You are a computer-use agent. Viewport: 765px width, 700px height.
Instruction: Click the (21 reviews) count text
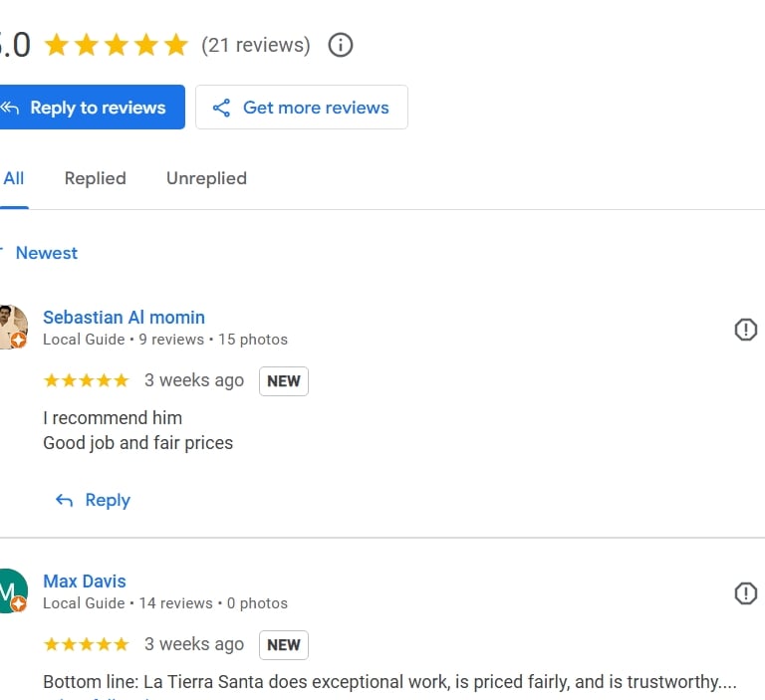pos(255,45)
